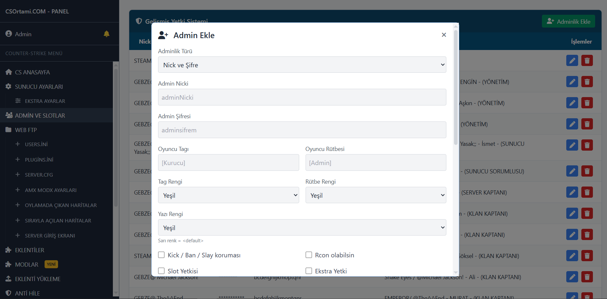Select the Yazı Rengi color picker dropdown

pos(302,228)
